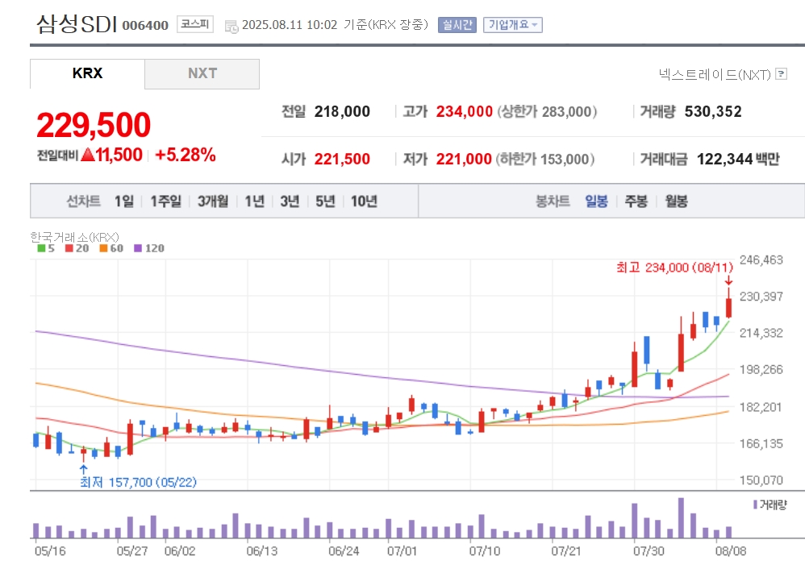805x569 pixels.
Task: Click the 거래량 530,352 value
Action: click(x=712, y=111)
